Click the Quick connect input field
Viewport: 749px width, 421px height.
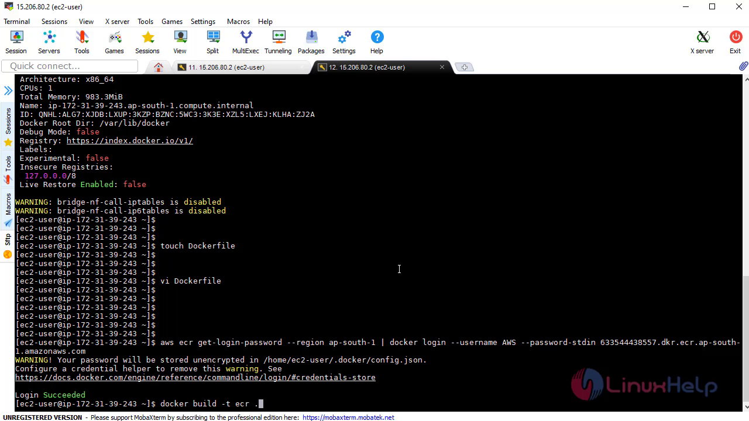(x=69, y=66)
